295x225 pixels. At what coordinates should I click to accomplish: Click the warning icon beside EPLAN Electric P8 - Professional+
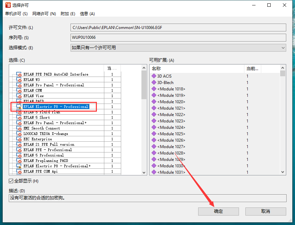tap(19, 166)
